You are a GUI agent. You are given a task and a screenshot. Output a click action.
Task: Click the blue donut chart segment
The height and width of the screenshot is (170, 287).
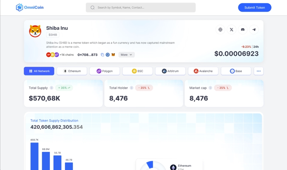click(150, 165)
